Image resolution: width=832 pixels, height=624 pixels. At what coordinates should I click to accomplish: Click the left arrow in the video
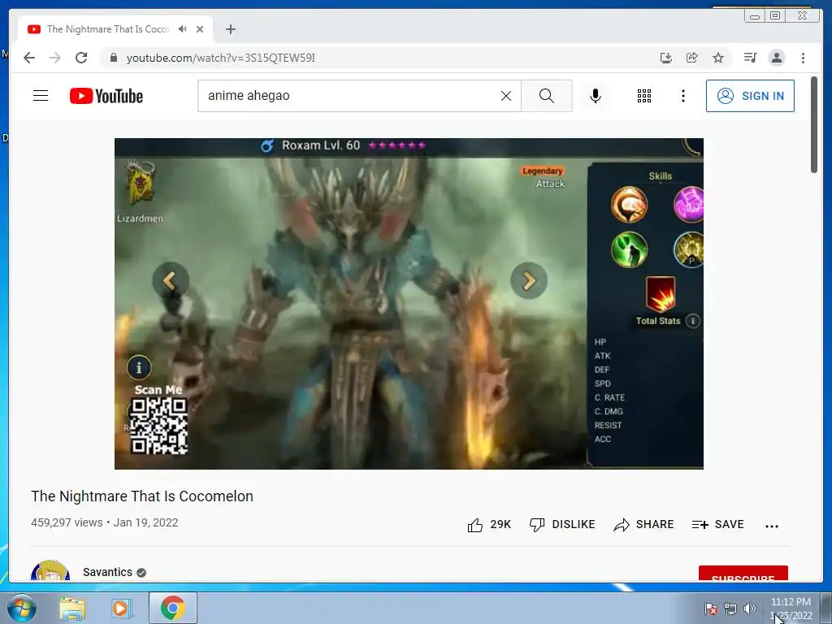pos(171,280)
